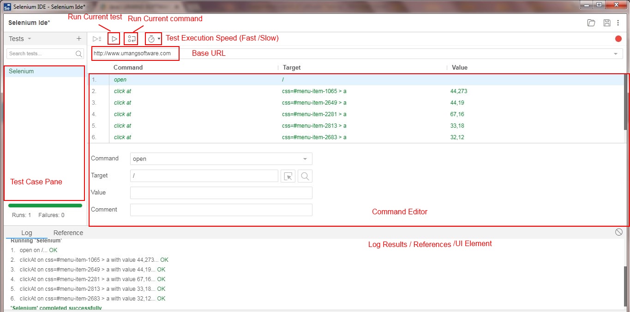The image size is (630, 312).
Task: Click the Value column header
Action: 460,67
